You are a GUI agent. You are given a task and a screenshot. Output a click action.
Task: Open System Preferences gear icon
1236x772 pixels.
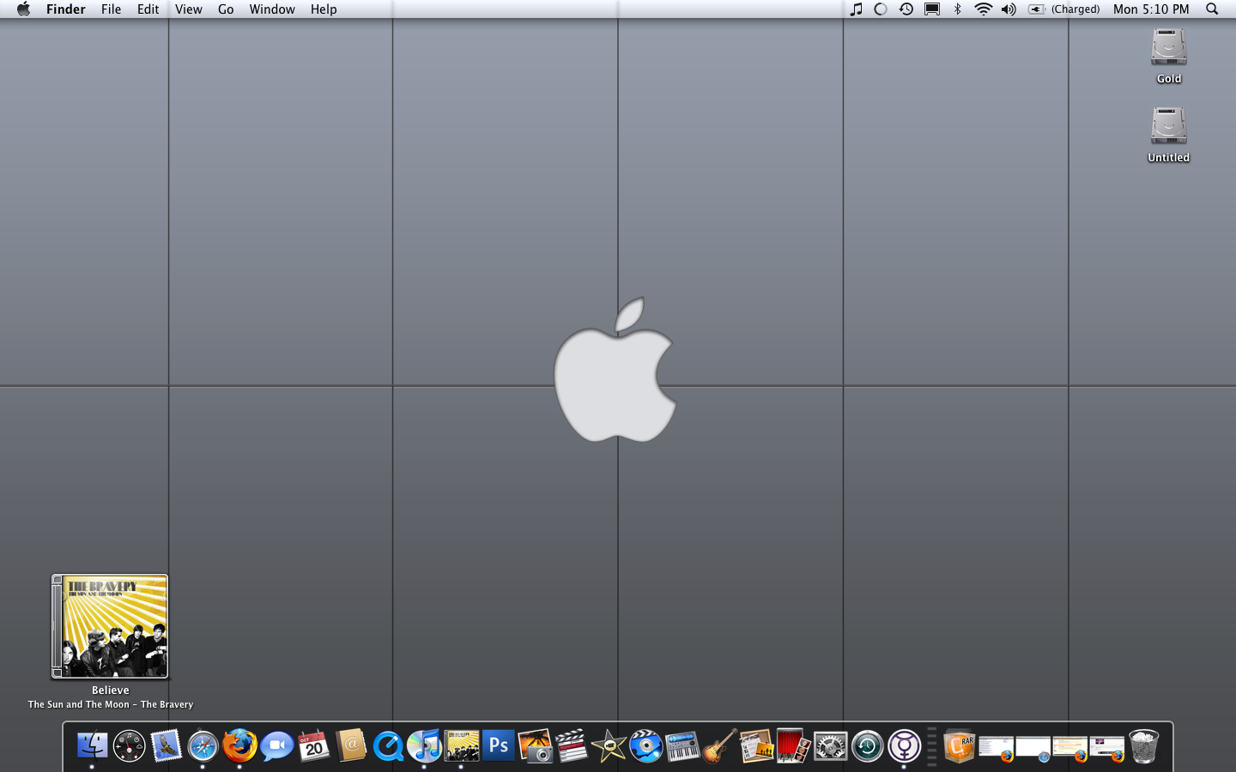pos(830,745)
